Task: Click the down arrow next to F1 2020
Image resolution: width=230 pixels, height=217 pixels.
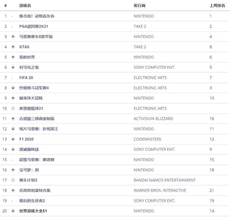Action: pyautogui.click(x=13, y=139)
